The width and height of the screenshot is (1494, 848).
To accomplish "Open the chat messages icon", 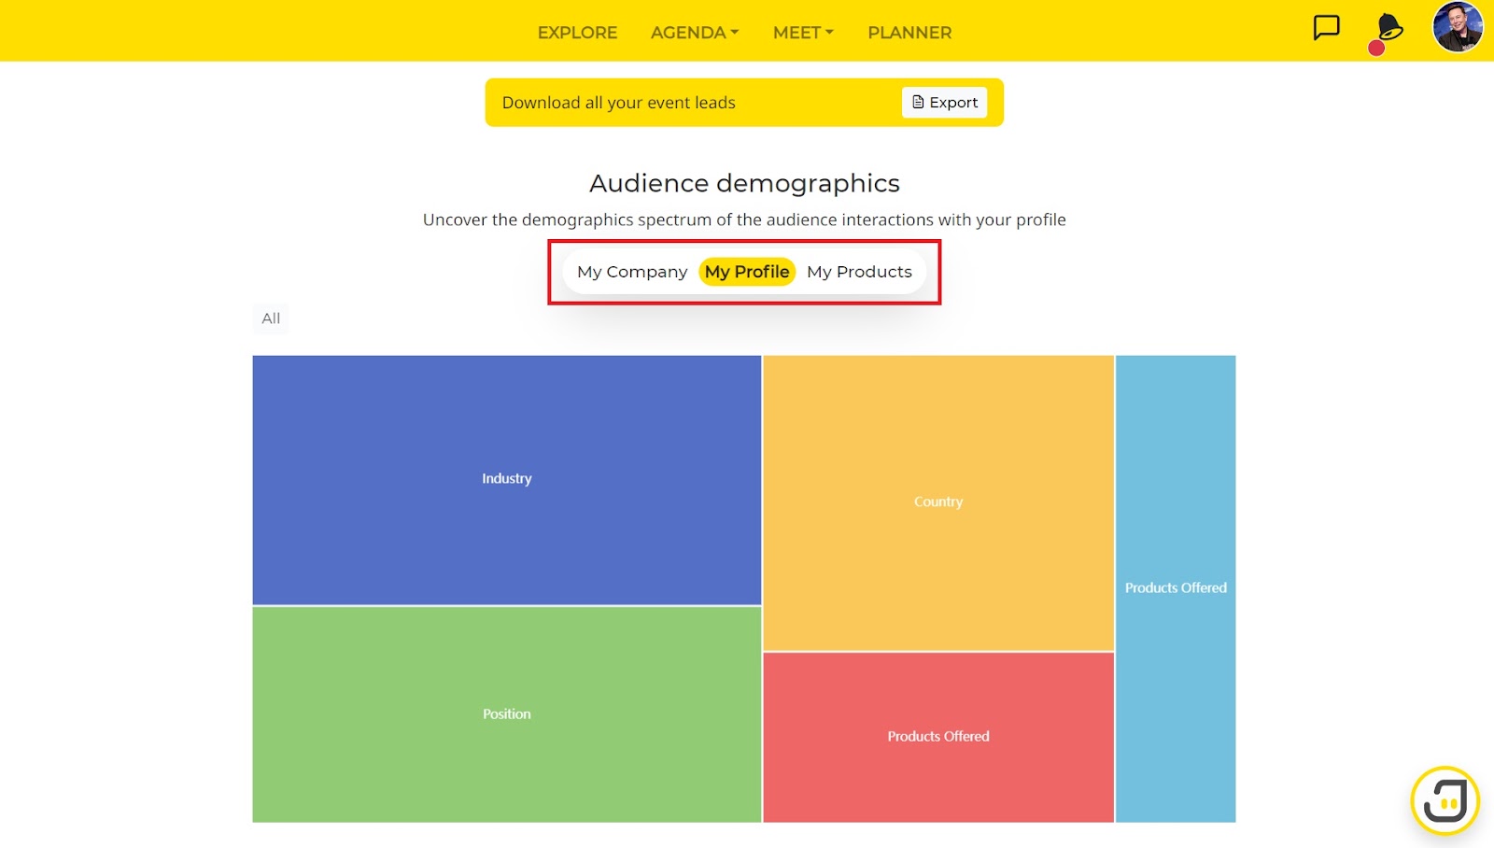I will tap(1326, 28).
